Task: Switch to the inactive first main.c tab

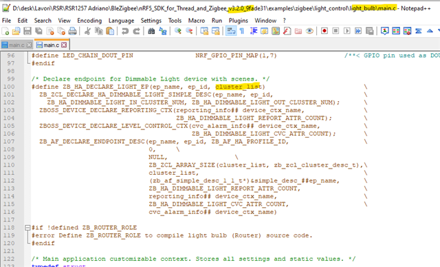Action: [x=16, y=45]
